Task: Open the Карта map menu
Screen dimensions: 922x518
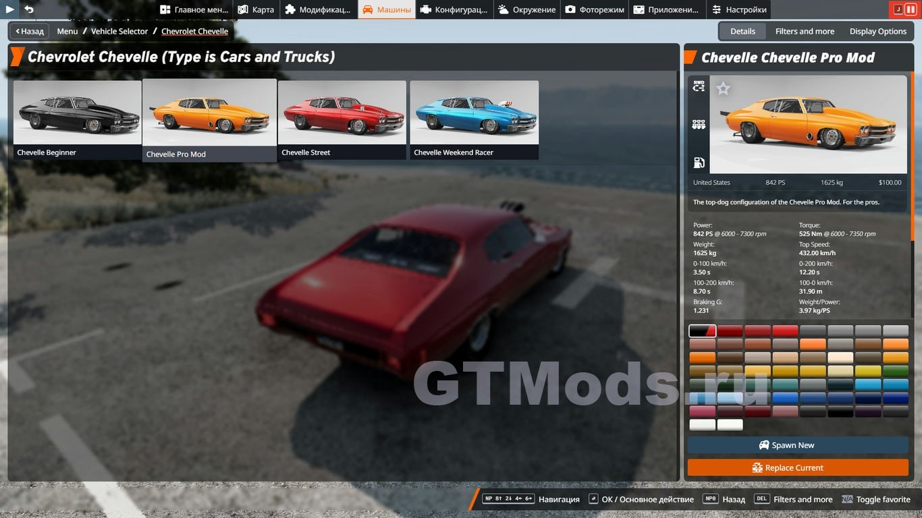Action: click(256, 9)
